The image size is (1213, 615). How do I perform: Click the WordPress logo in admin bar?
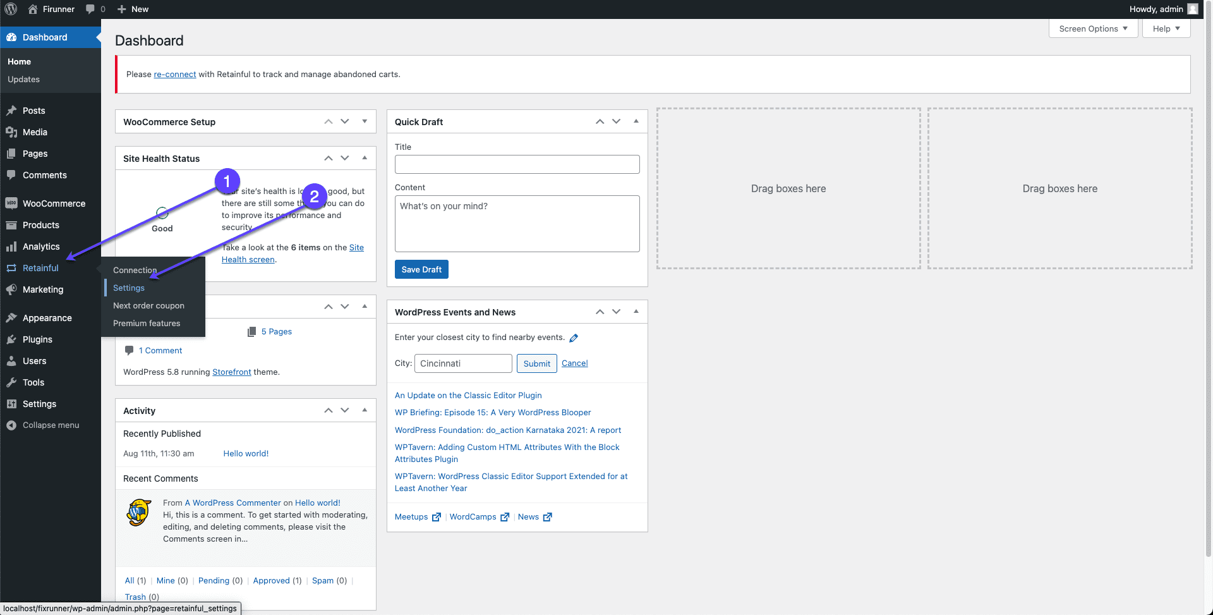pyautogui.click(x=11, y=9)
